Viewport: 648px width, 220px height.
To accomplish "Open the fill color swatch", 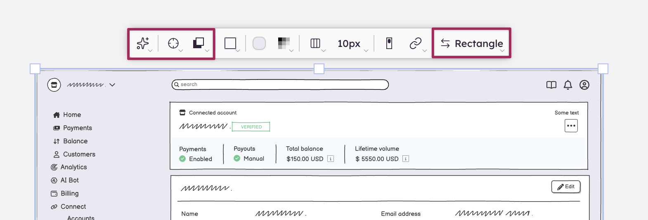I will pyautogui.click(x=259, y=43).
